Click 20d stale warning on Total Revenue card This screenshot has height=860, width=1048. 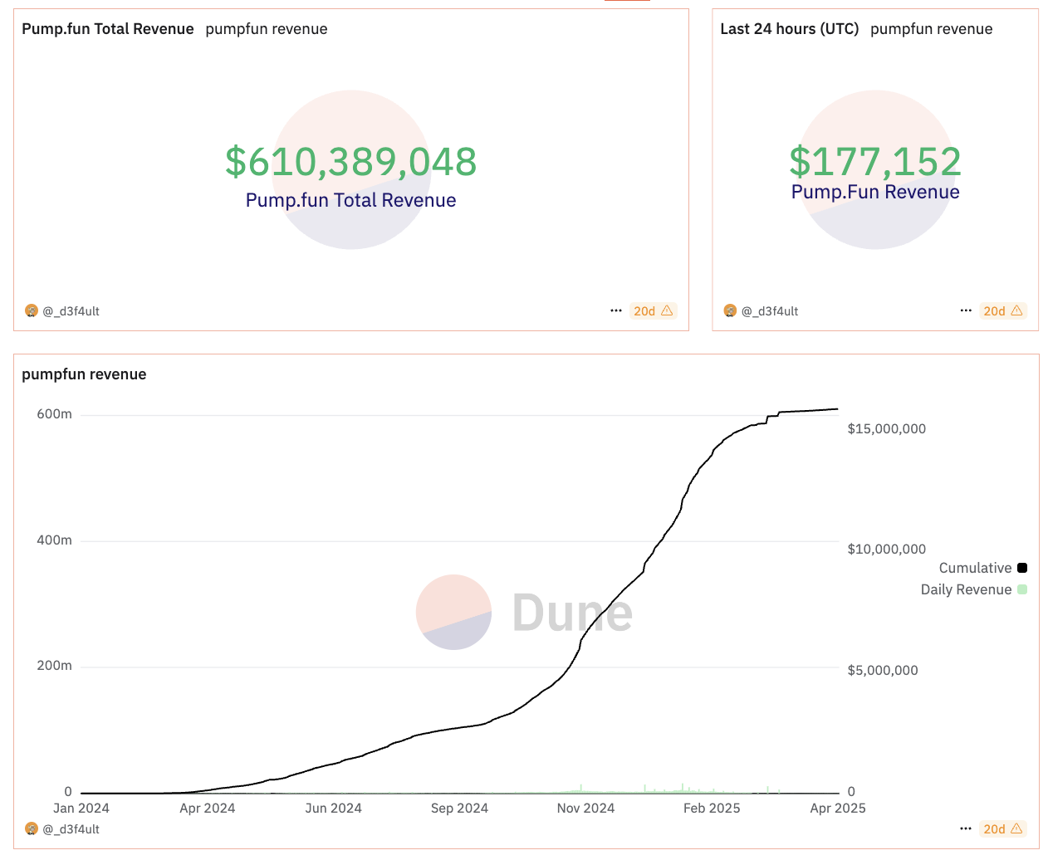pyautogui.click(x=653, y=310)
